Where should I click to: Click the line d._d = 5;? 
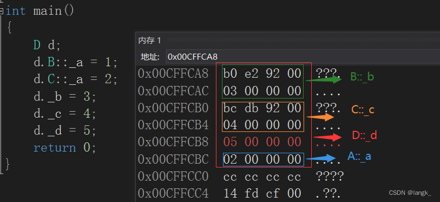tap(65, 131)
